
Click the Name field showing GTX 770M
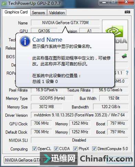65,23
